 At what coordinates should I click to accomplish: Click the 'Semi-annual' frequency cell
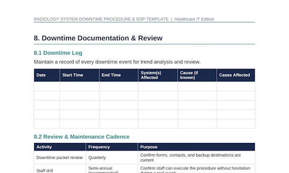(112, 169)
